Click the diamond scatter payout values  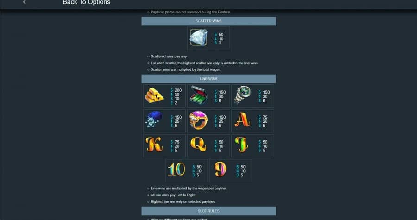(219, 39)
